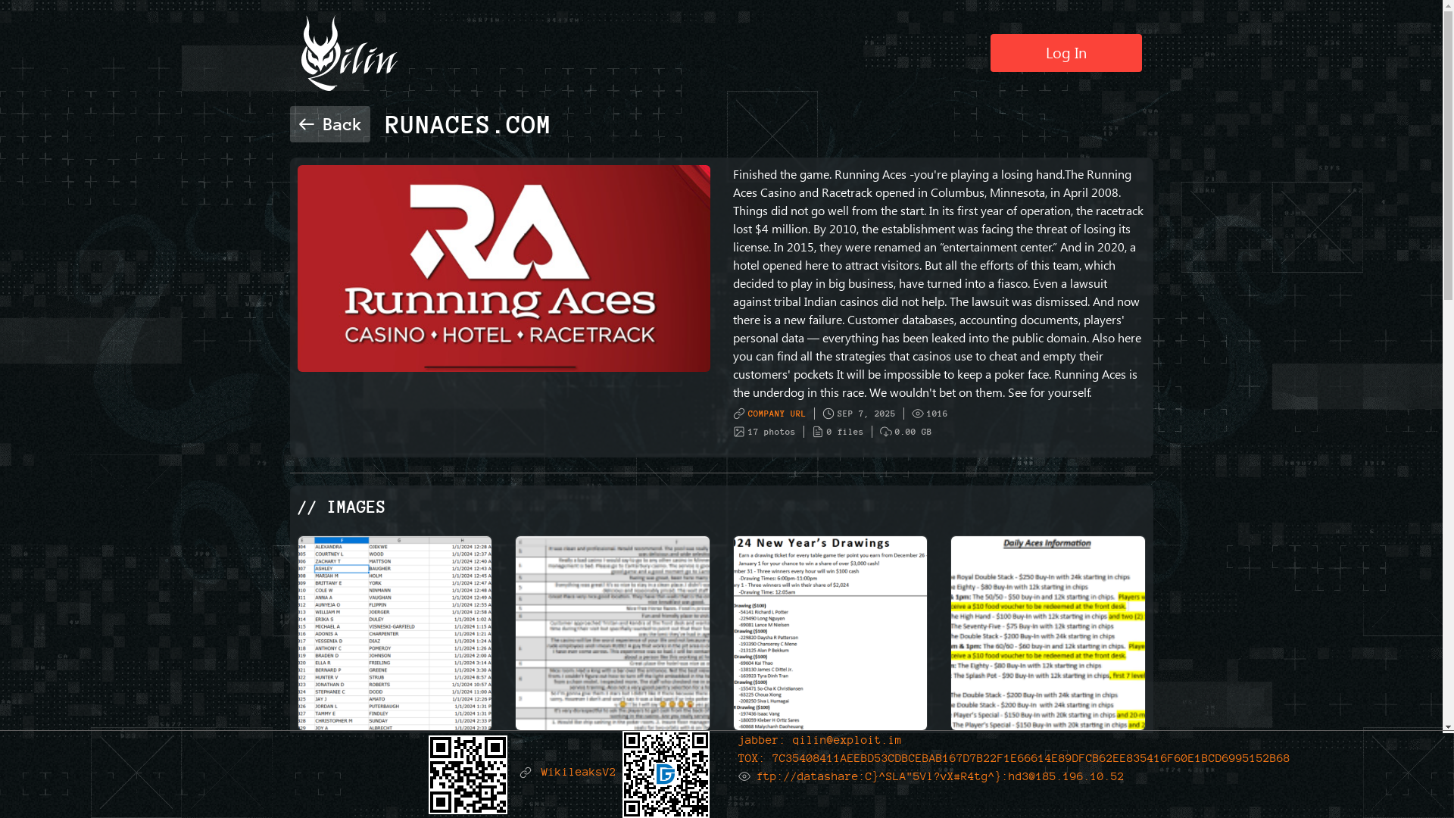The width and height of the screenshot is (1454, 818).
Task: Click the eye icon beside the ftp address
Action: tap(744, 776)
